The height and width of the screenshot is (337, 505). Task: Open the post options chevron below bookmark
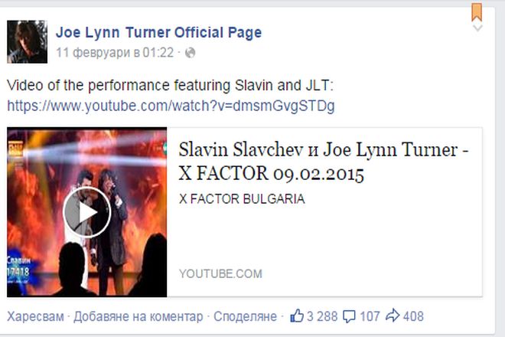[x=477, y=28]
